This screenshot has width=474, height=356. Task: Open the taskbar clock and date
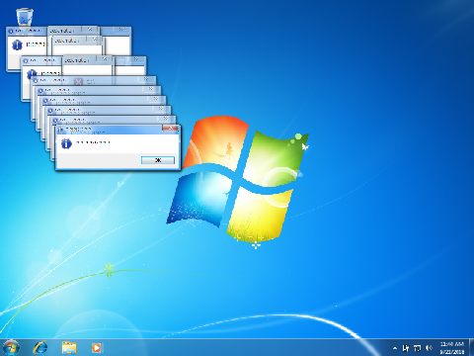pyautogui.click(x=452, y=348)
